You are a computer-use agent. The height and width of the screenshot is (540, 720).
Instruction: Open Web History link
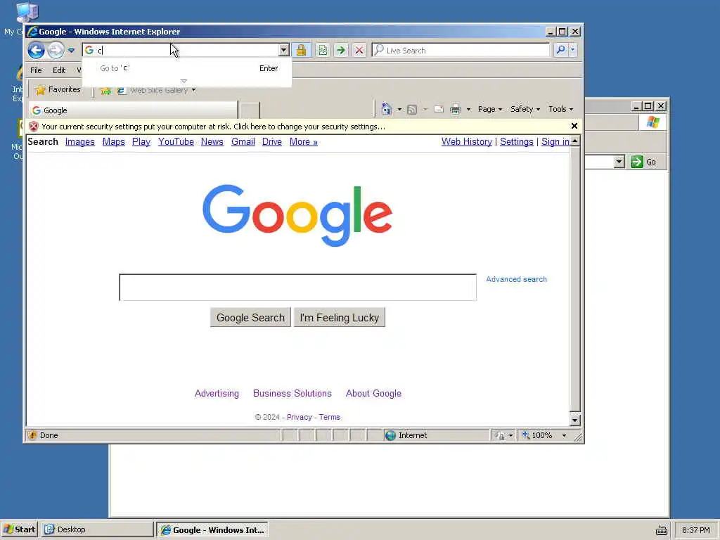467,142
